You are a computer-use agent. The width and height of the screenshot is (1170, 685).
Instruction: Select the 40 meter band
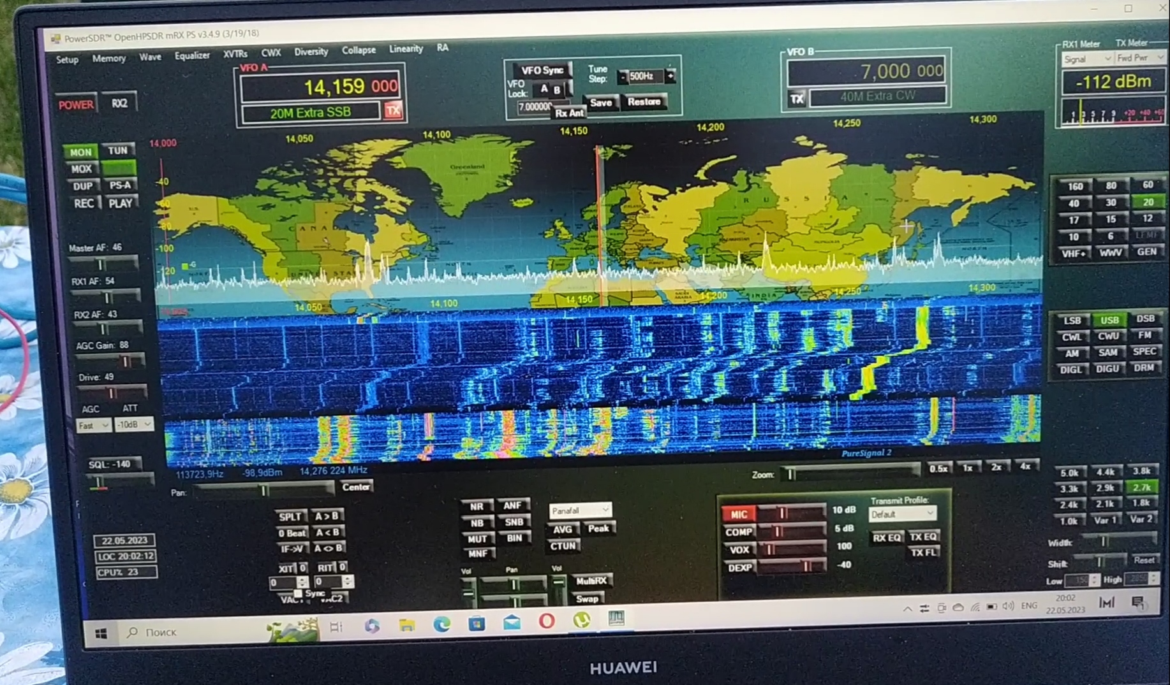coord(1074,204)
